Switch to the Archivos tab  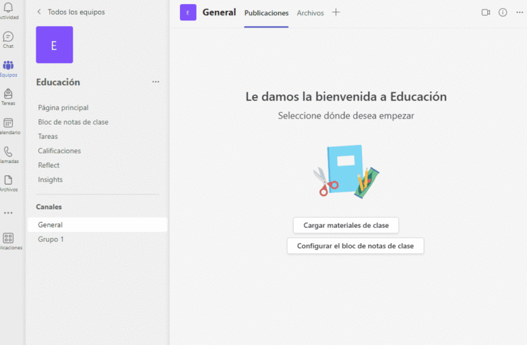[x=310, y=13]
